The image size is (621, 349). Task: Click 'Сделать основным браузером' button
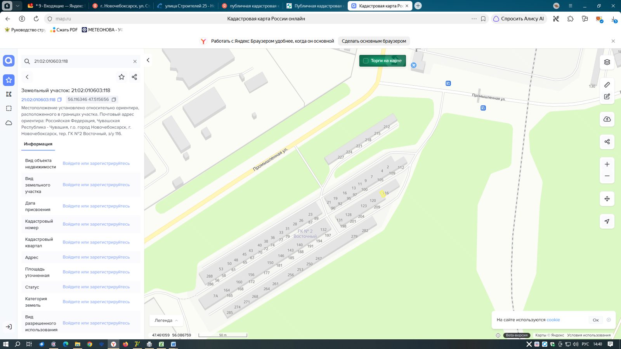click(x=374, y=41)
